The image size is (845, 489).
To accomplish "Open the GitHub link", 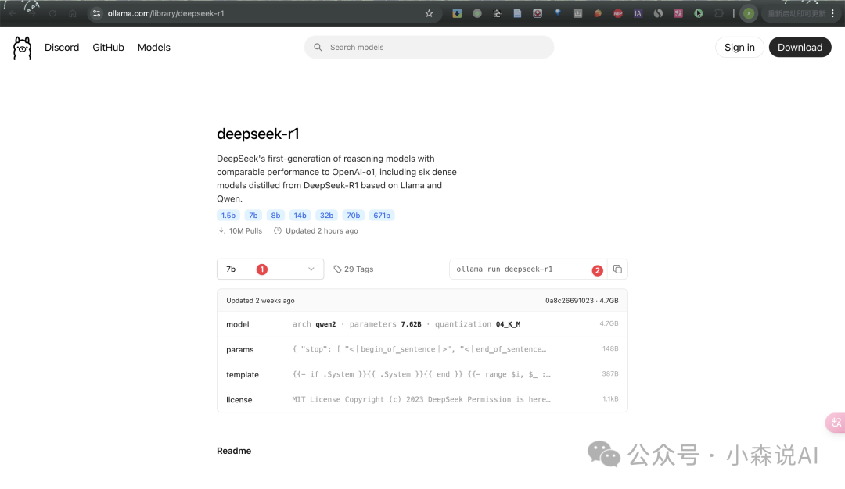I will (108, 48).
